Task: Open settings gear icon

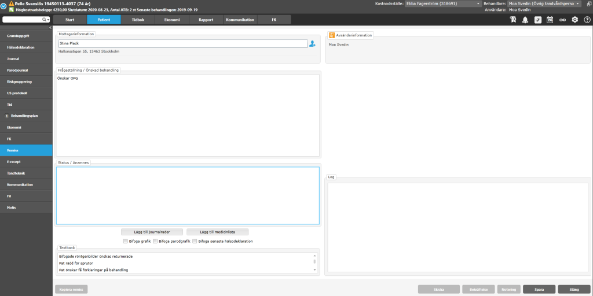Action: (x=575, y=20)
